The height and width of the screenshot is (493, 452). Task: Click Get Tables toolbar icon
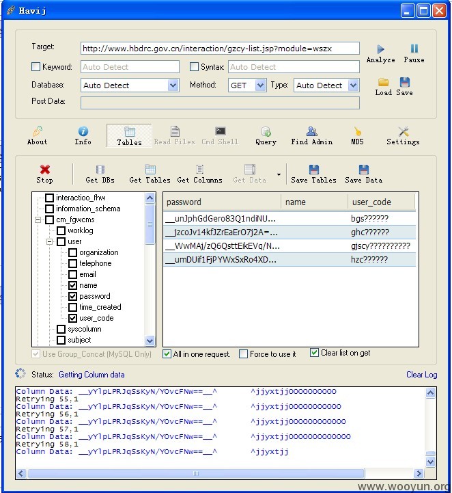click(150, 174)
